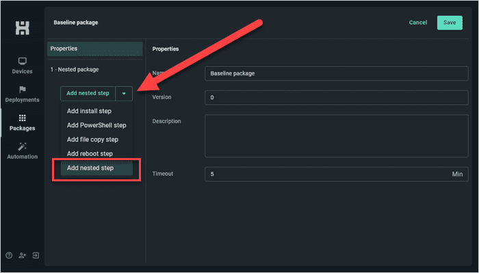Select the Properties item in left panel
The width and height of the screenshot is (479, 273).
[x=94, y=49]
